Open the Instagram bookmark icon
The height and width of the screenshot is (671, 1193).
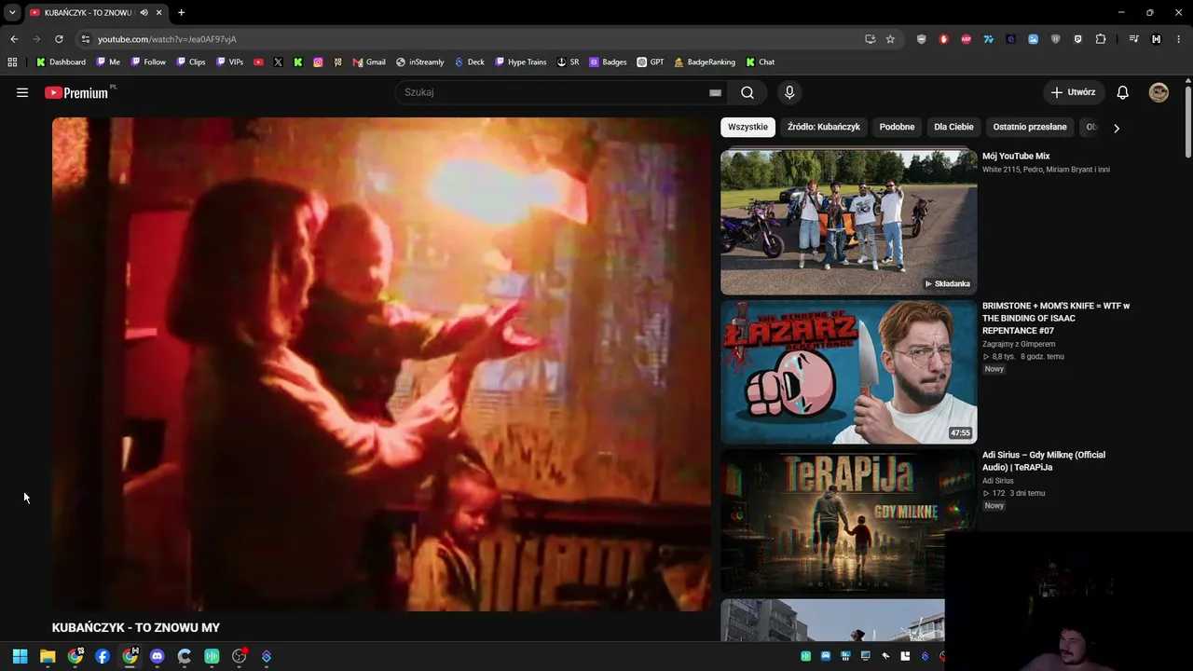tap(318, 62)
